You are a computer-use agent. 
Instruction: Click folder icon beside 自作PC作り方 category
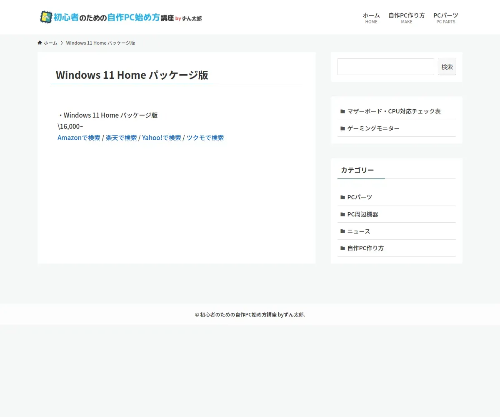(x=342, y=248)
